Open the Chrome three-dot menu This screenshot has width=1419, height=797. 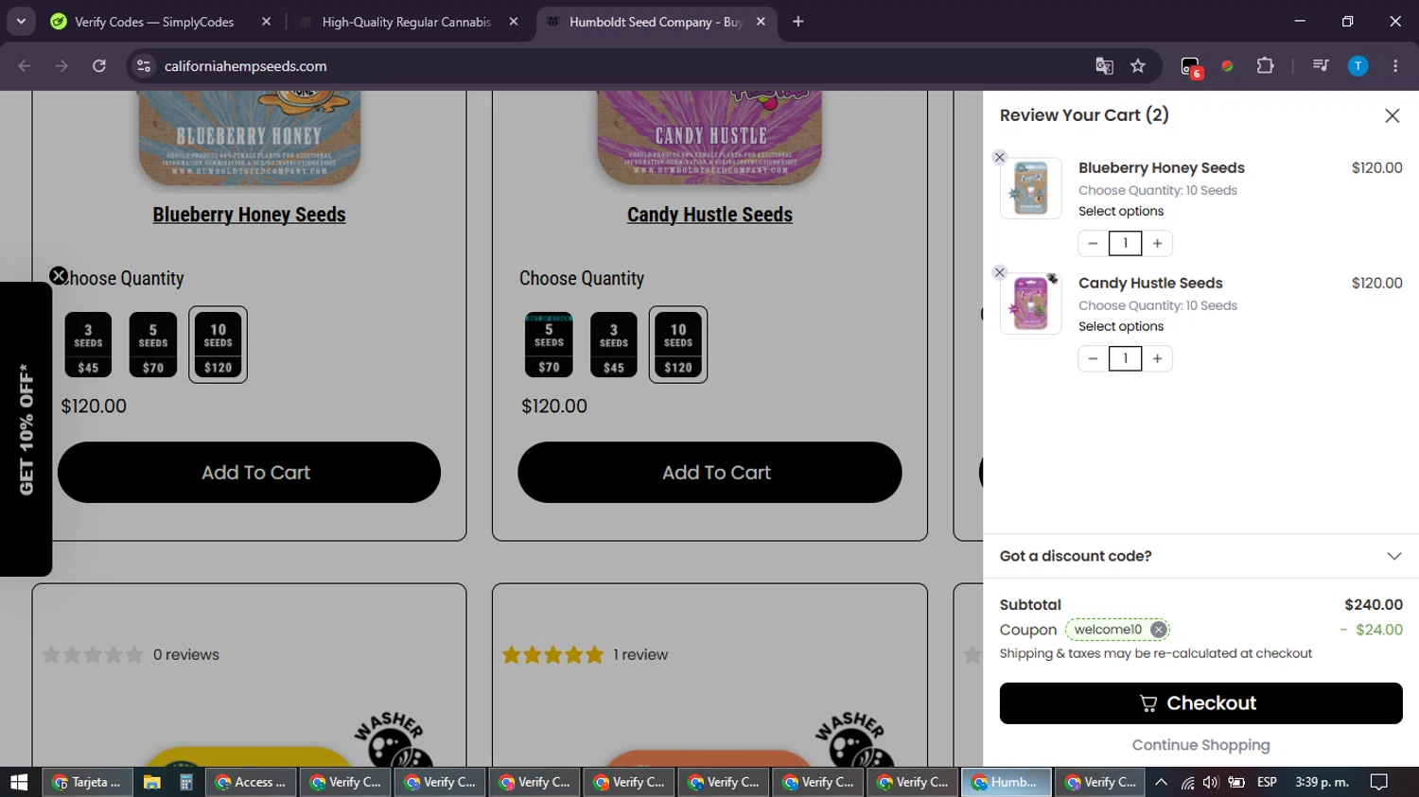[x=1395, y=66]
